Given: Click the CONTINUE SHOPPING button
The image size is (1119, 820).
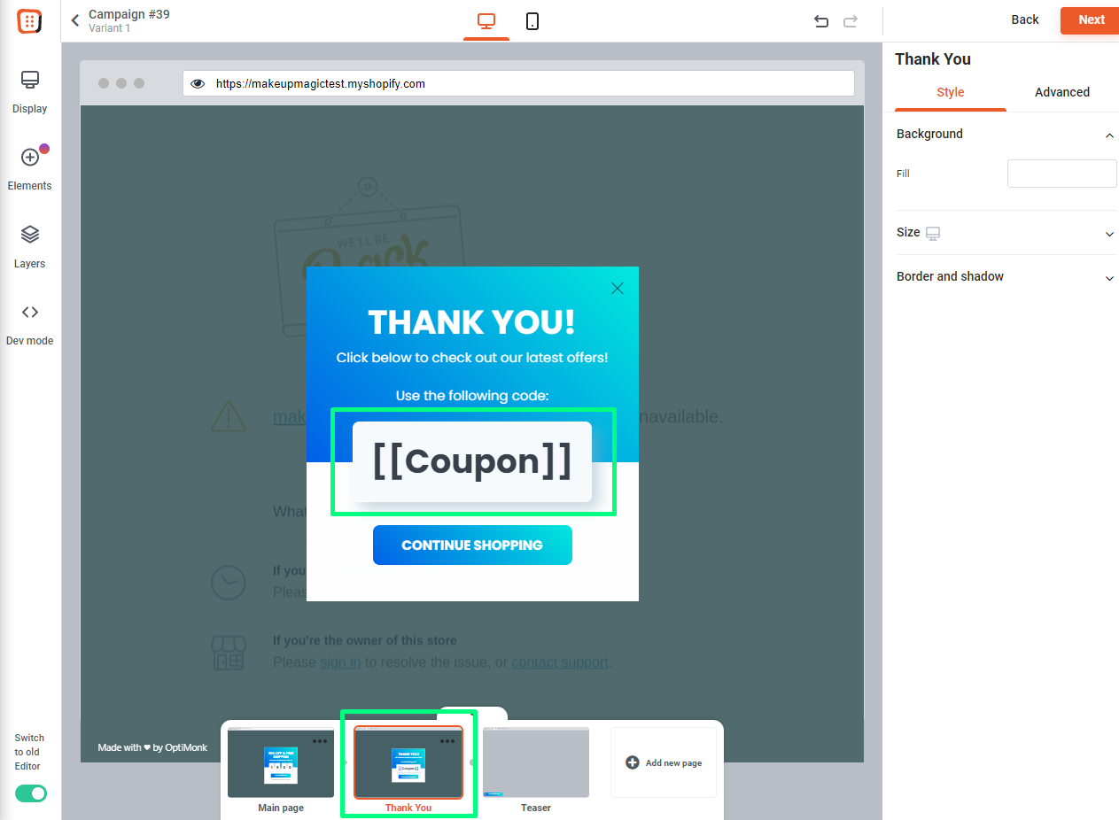Looking at the screenshot, I should tap(472, 545).
